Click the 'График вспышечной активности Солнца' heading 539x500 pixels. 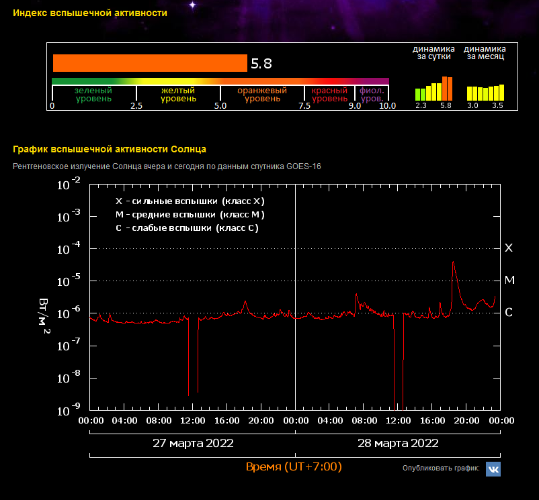110,149
